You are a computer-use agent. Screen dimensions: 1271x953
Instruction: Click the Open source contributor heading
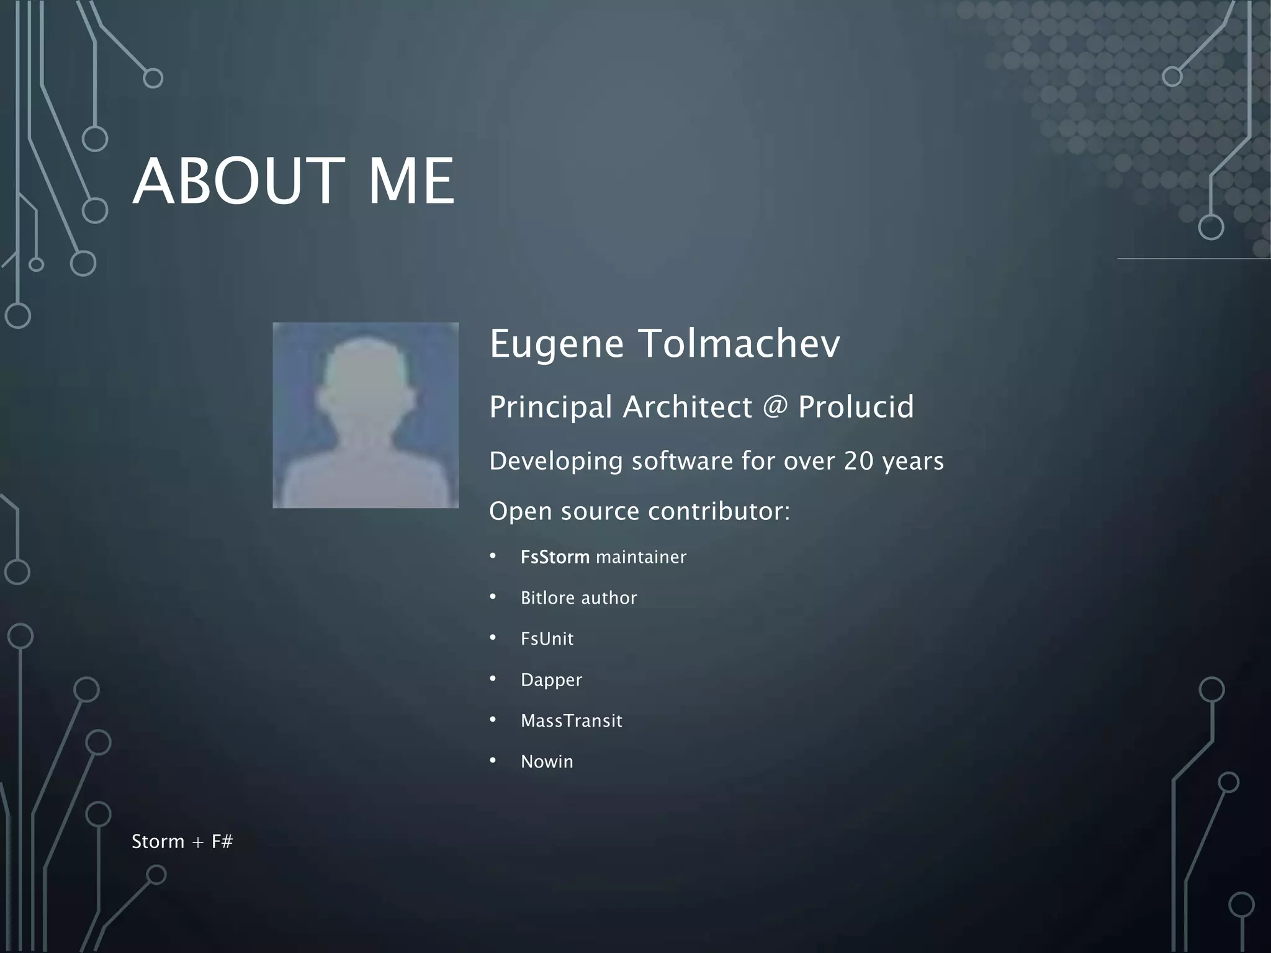coord(639,511)
